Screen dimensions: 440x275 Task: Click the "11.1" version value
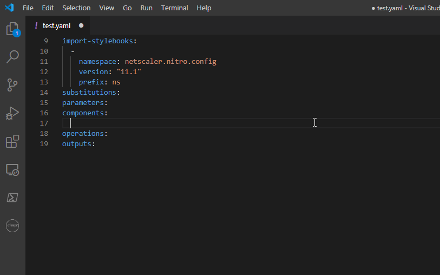(x=129, y=72)
